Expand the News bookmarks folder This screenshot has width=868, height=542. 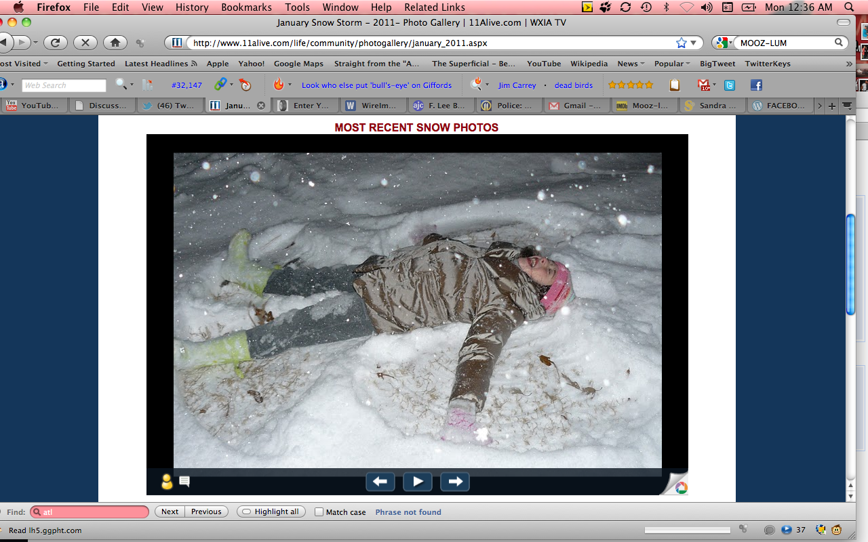point(630,64)
